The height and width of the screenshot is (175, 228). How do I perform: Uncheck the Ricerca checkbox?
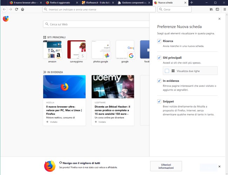(x=159, y=41)
